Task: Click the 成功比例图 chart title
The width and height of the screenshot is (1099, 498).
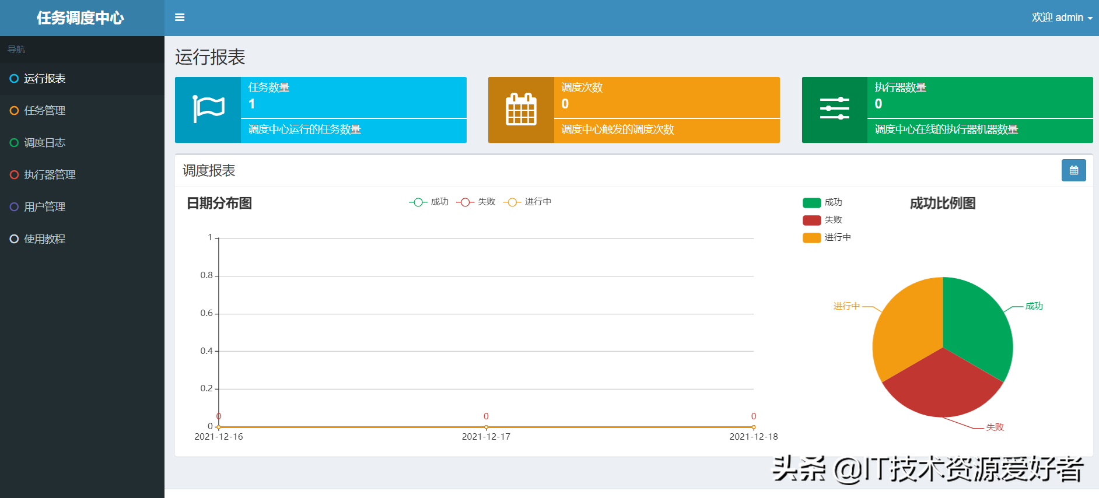Action: pyautogui.click(x=943, y=204)
